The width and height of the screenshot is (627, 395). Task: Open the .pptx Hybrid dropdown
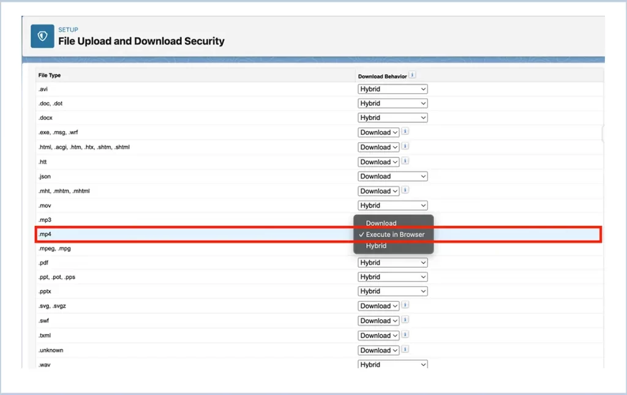pos(392,292)
